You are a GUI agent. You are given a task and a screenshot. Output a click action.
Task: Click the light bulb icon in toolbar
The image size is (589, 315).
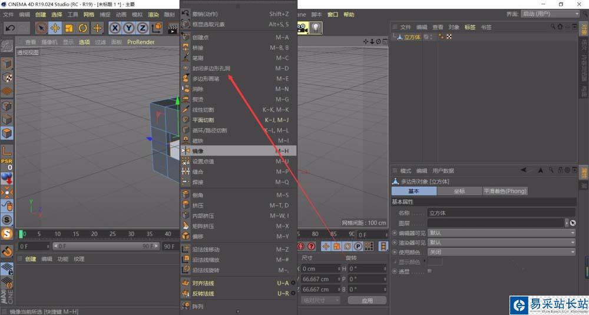(316, 28)
